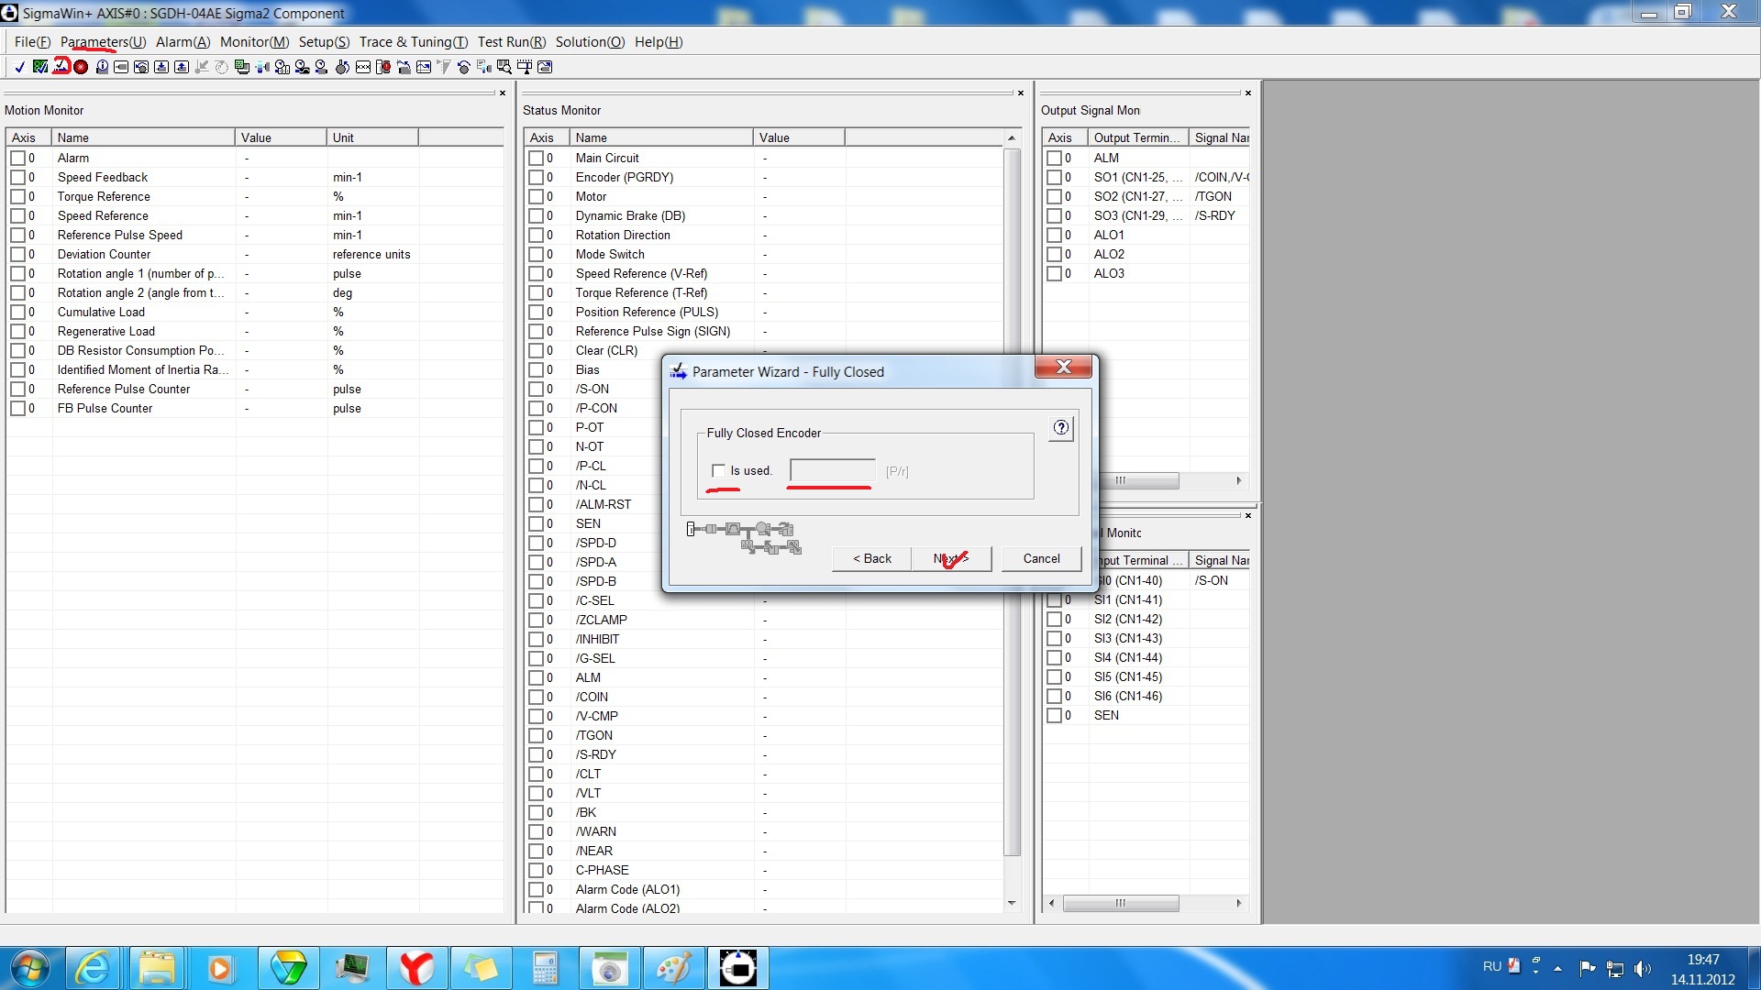Enable the 'Is used.' encoder checkbox
This screenshot has width=1761, height=990.
pyautogui.click(x=719, y=471)
